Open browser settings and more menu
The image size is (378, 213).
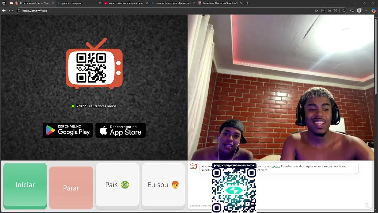pos(366,11)
